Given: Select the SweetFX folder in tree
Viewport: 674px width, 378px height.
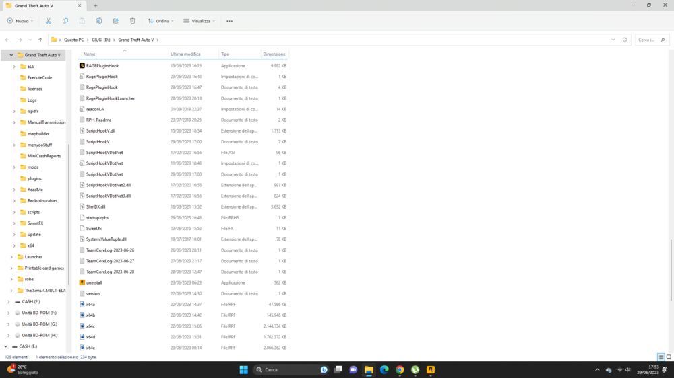Looking at the screenshot, I should click(35, 223).
